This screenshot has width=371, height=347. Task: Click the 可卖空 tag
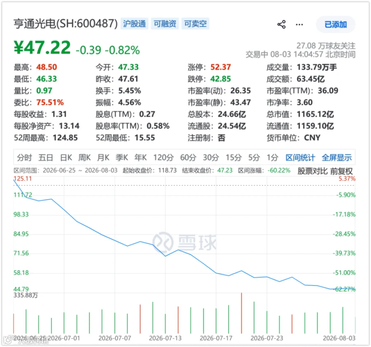pos(195,24)
